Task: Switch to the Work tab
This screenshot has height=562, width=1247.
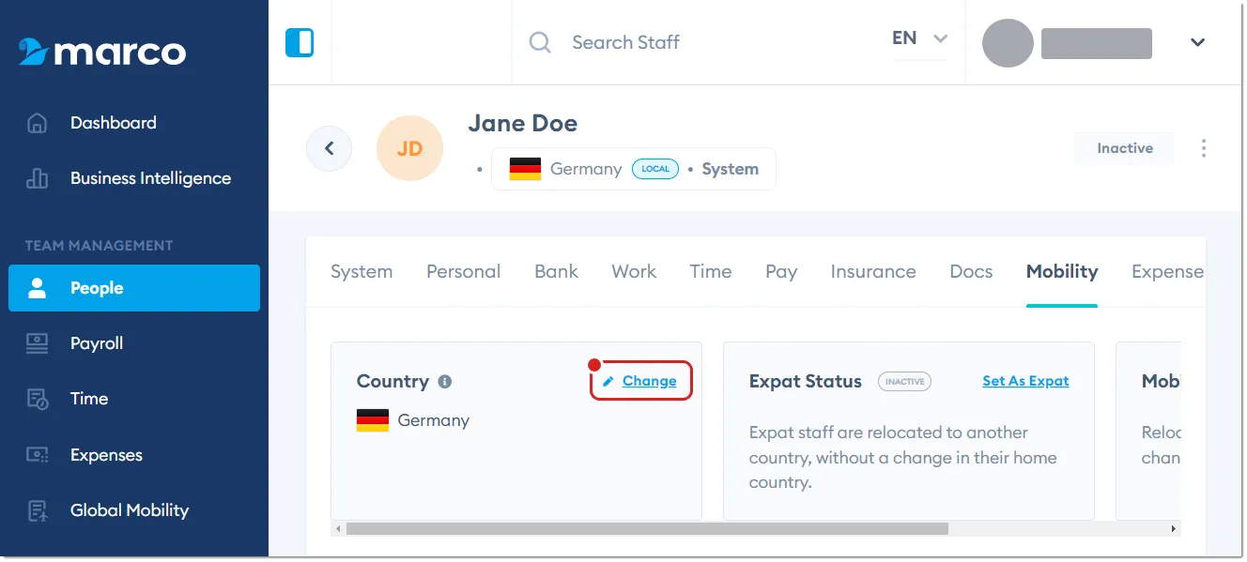Action: 634,272
